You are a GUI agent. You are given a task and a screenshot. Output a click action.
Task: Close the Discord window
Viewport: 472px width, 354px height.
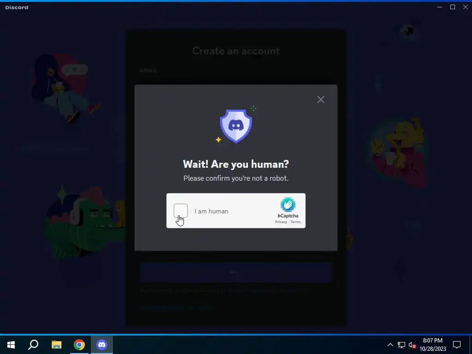pyautogui.click(x=466, y=7)
